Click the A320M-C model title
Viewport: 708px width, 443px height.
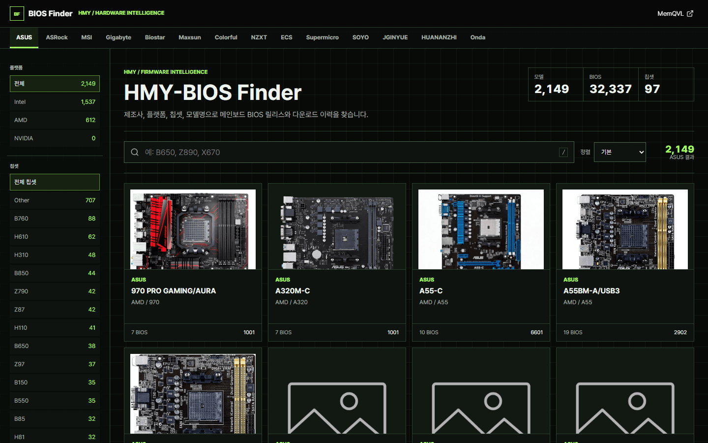pos(293,291)
